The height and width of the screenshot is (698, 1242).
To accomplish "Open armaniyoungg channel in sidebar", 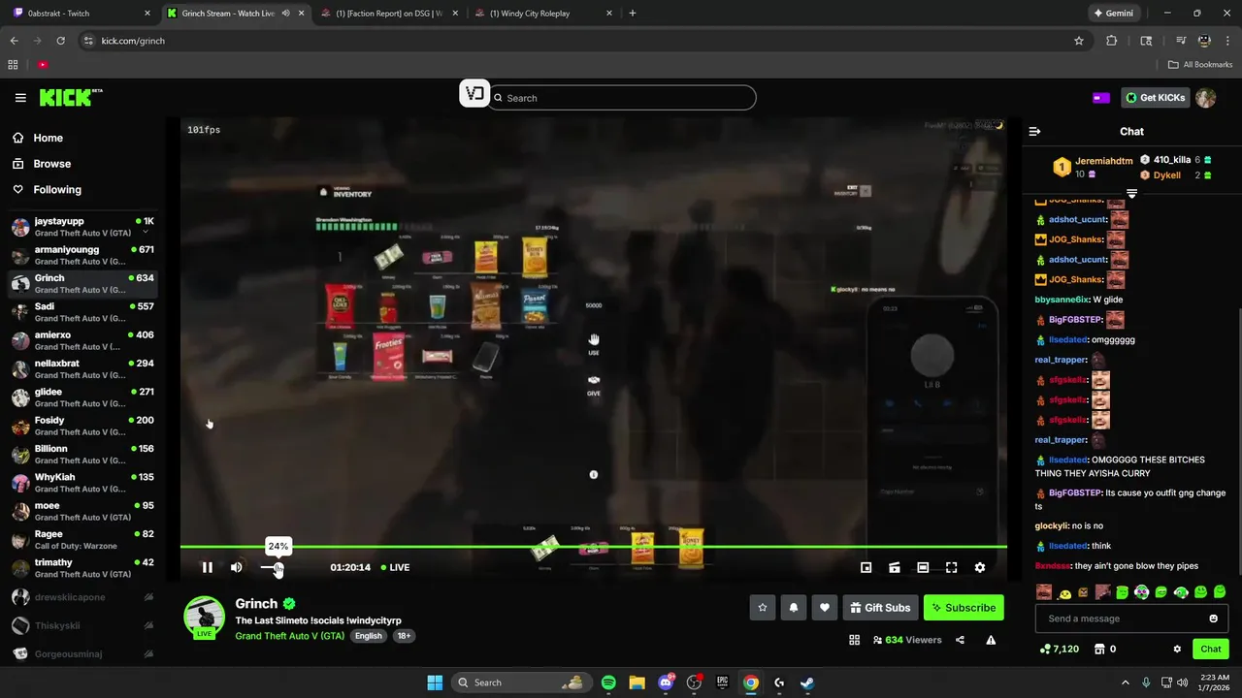I will (82, 255).
